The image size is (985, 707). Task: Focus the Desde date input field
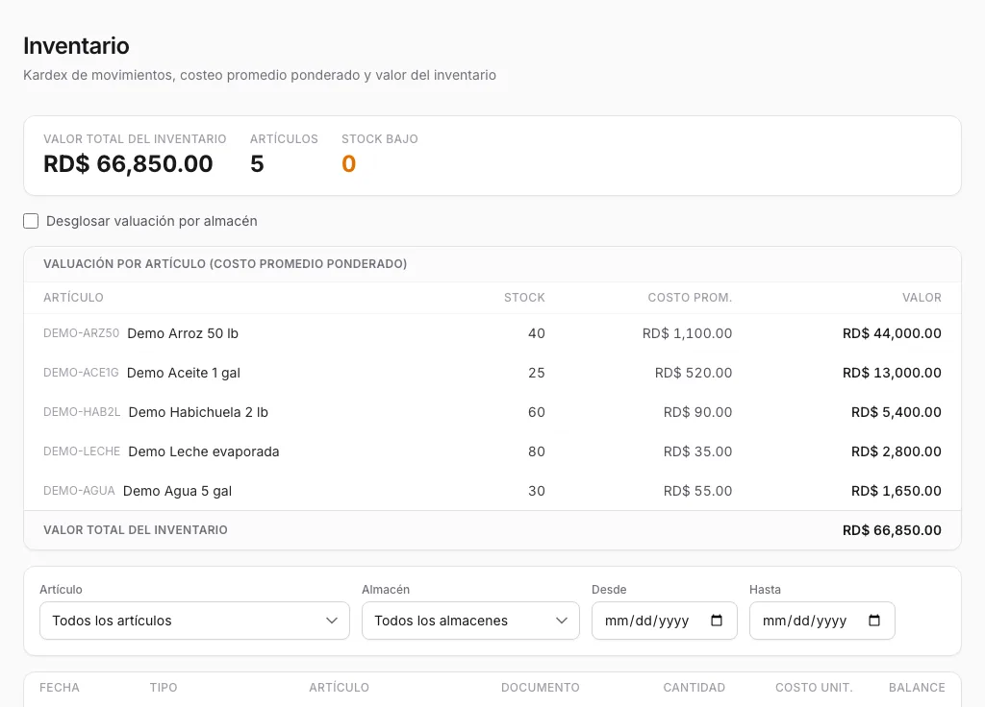[x=664, y=621]
